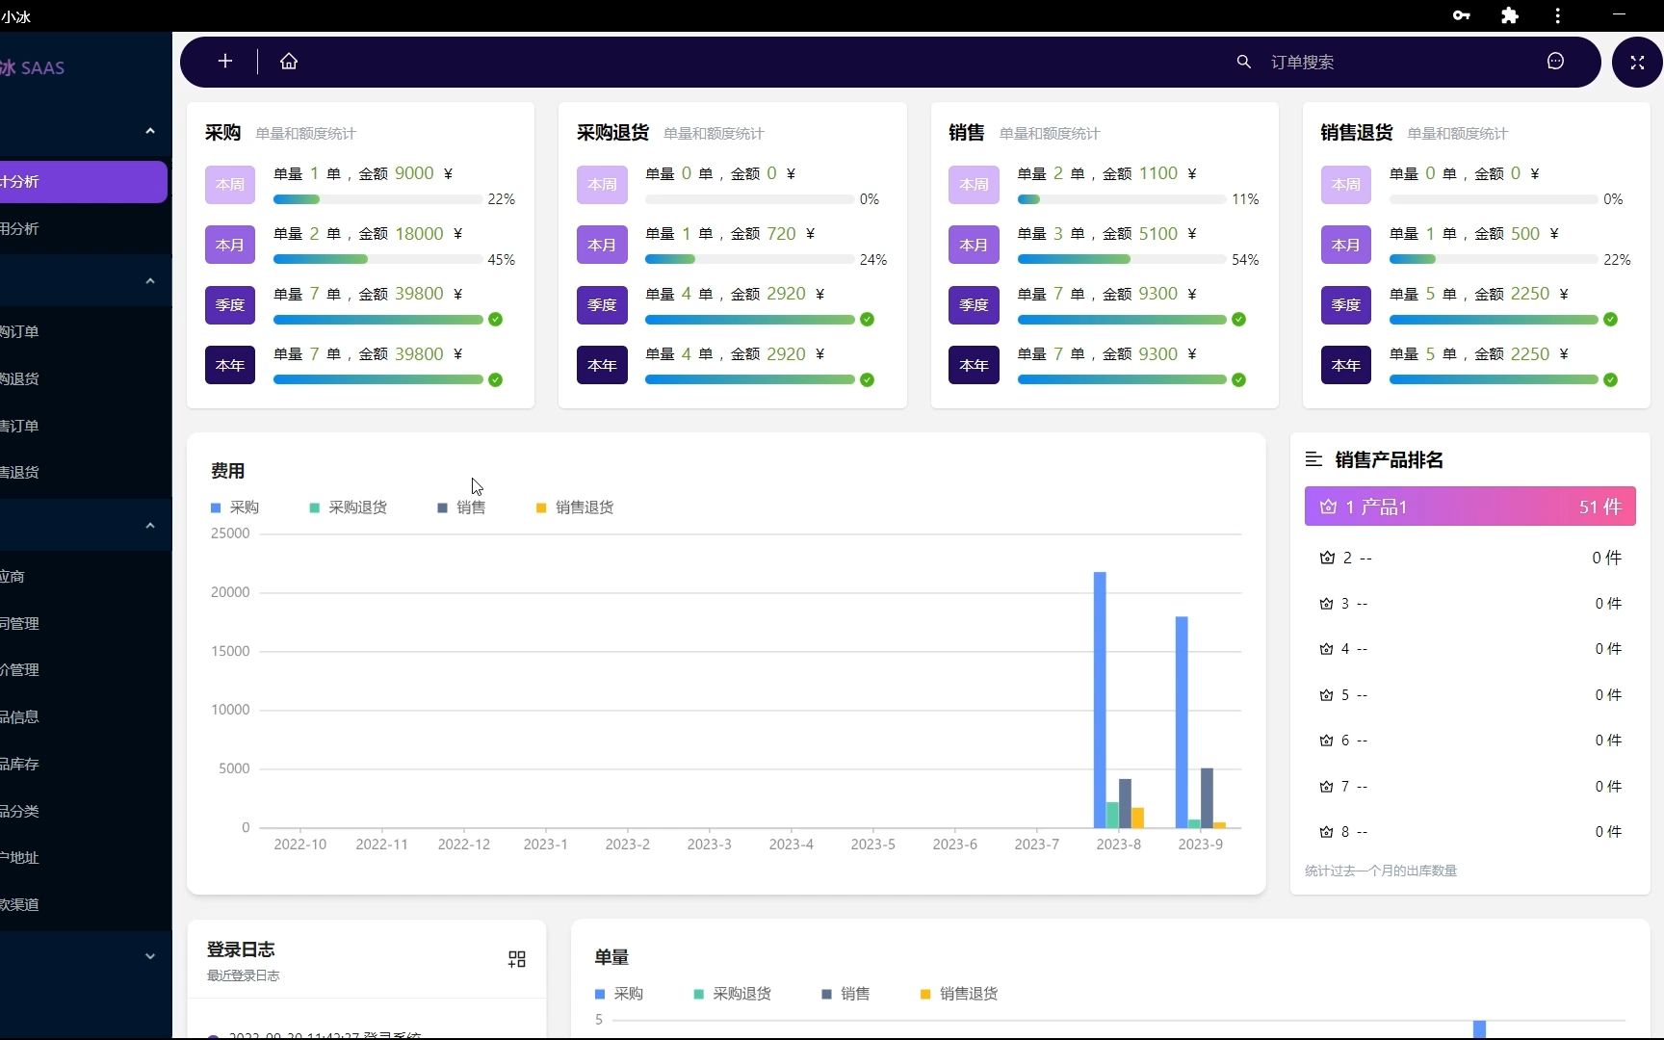The height and width of the screenshot is (1040, 1664).
Task: Collapse the sidebar group above 应商
Action: click(150, 526)
